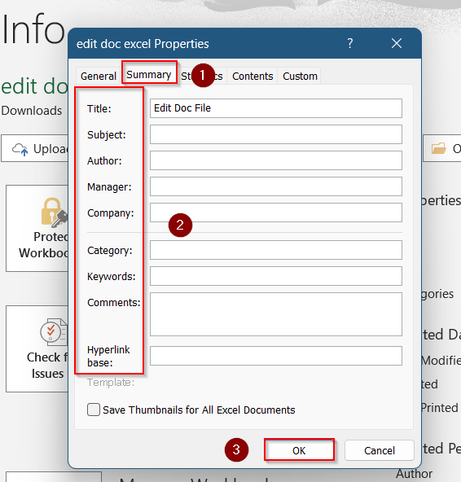461x482 pixels.
Task: Focus the Subject text box
Action: (276, 134)
